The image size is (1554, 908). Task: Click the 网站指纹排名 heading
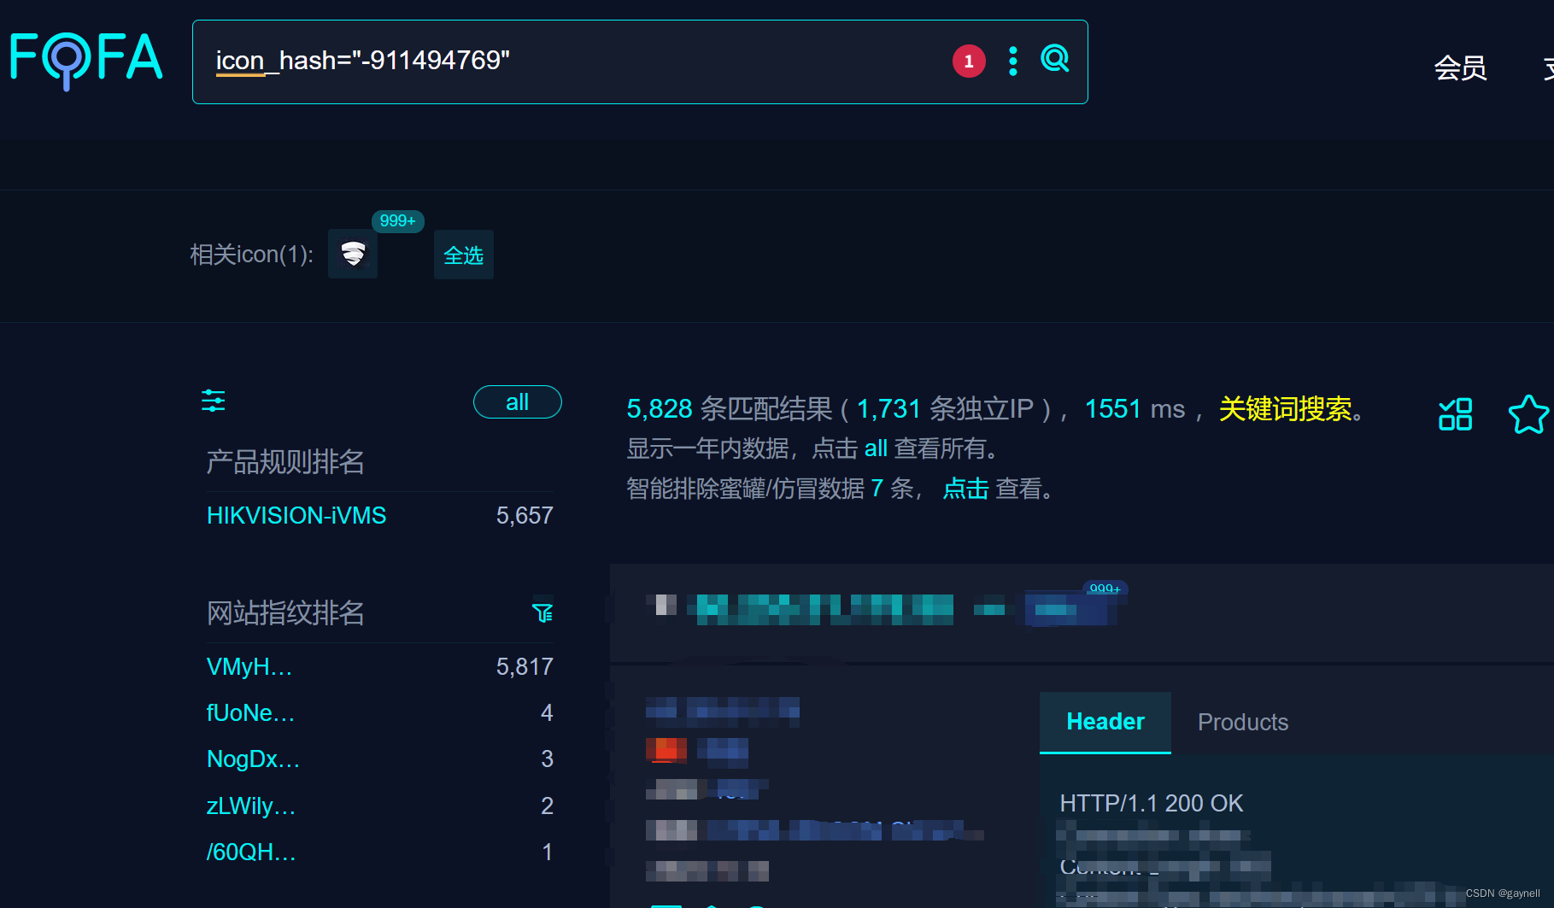285,613
